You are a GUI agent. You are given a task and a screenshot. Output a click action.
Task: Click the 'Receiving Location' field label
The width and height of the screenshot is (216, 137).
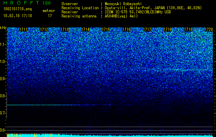pyautogui.click(x=80, y=8)
